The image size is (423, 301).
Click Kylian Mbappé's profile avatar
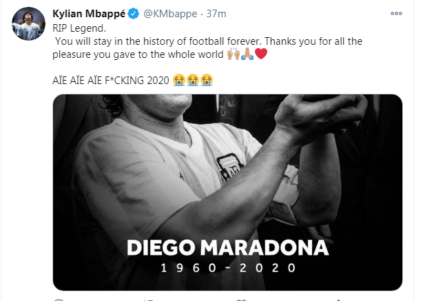[x=29, y=23]
